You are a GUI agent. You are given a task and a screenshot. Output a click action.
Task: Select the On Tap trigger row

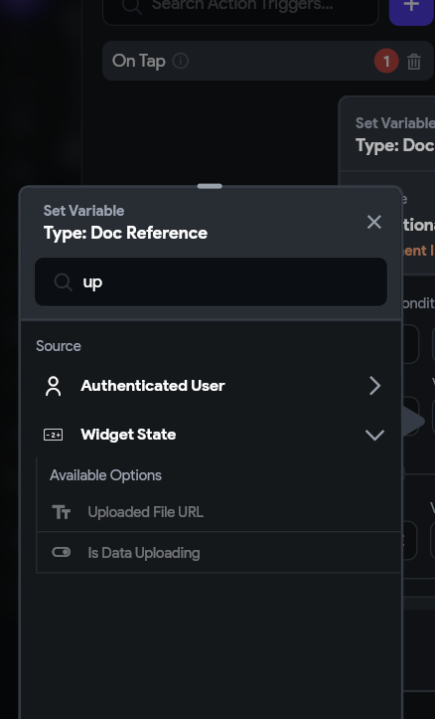268,61
